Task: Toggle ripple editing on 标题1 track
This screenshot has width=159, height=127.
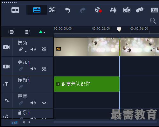Action: (x=21, y=87)
